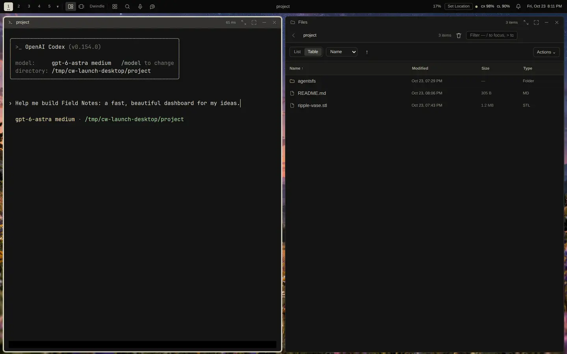
Task: Click the diagonal expand arrows in terminal window
Action: [244, 22]
